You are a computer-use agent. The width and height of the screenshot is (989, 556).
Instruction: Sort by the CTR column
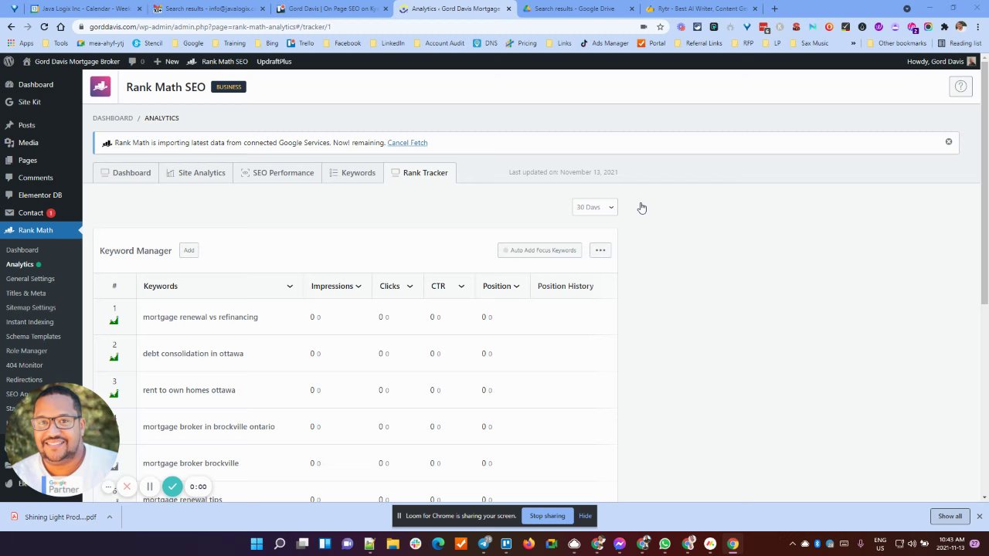[447, 286]
